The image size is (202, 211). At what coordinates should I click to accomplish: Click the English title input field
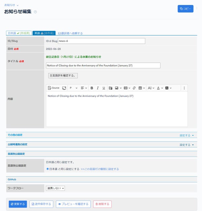pyautogui.click(x=103, y=65)
